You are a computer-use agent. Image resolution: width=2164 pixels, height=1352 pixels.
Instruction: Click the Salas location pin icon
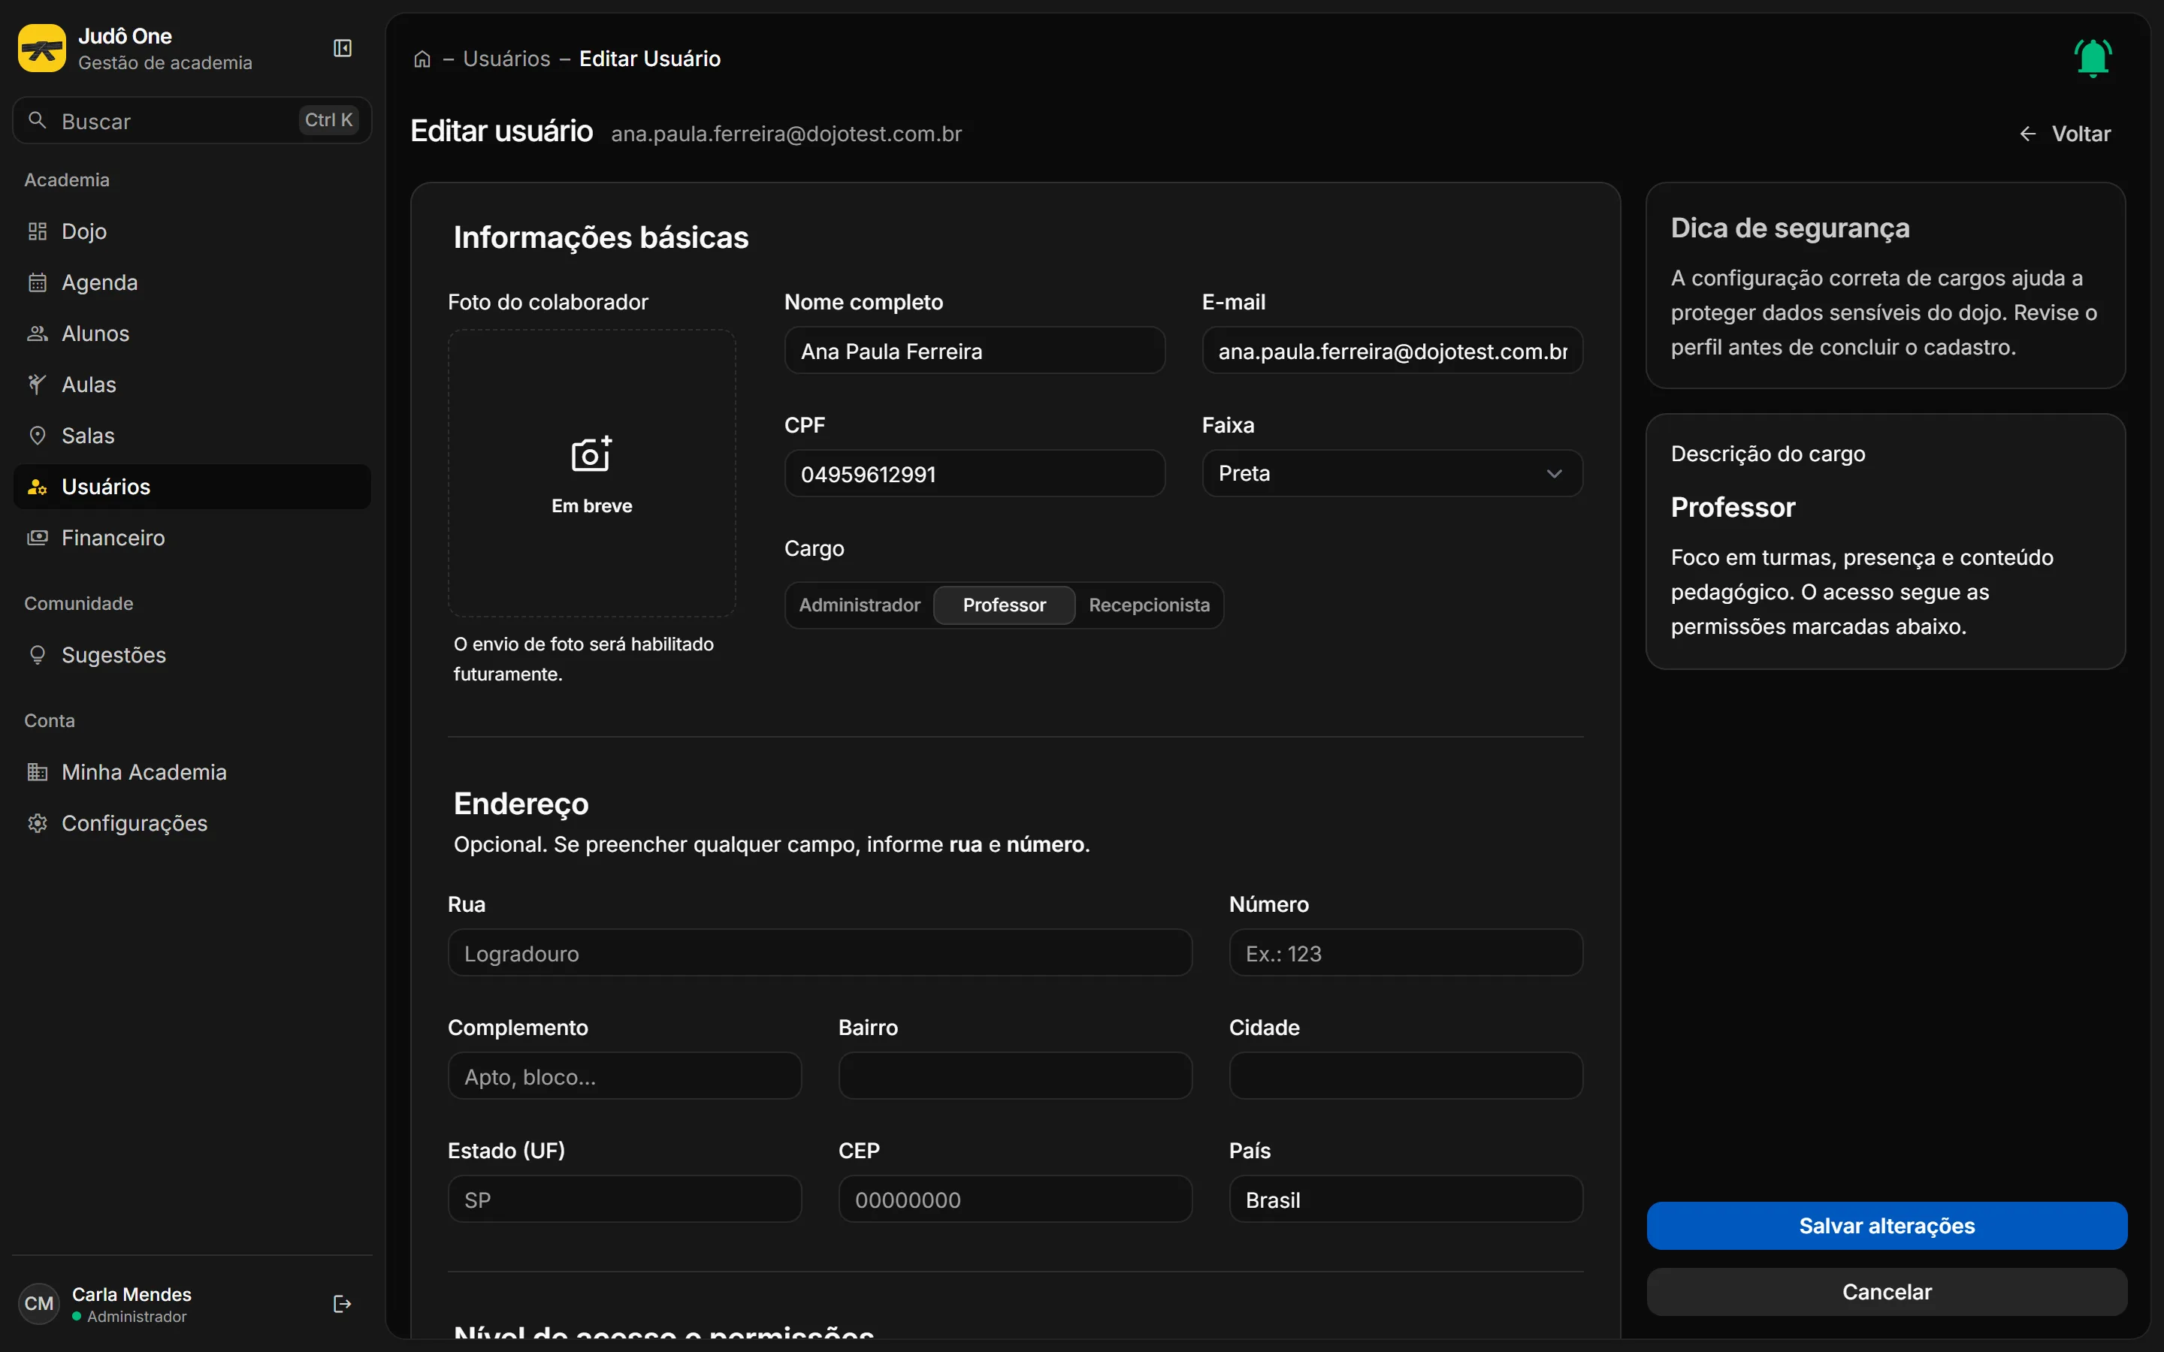click(38, 436)
